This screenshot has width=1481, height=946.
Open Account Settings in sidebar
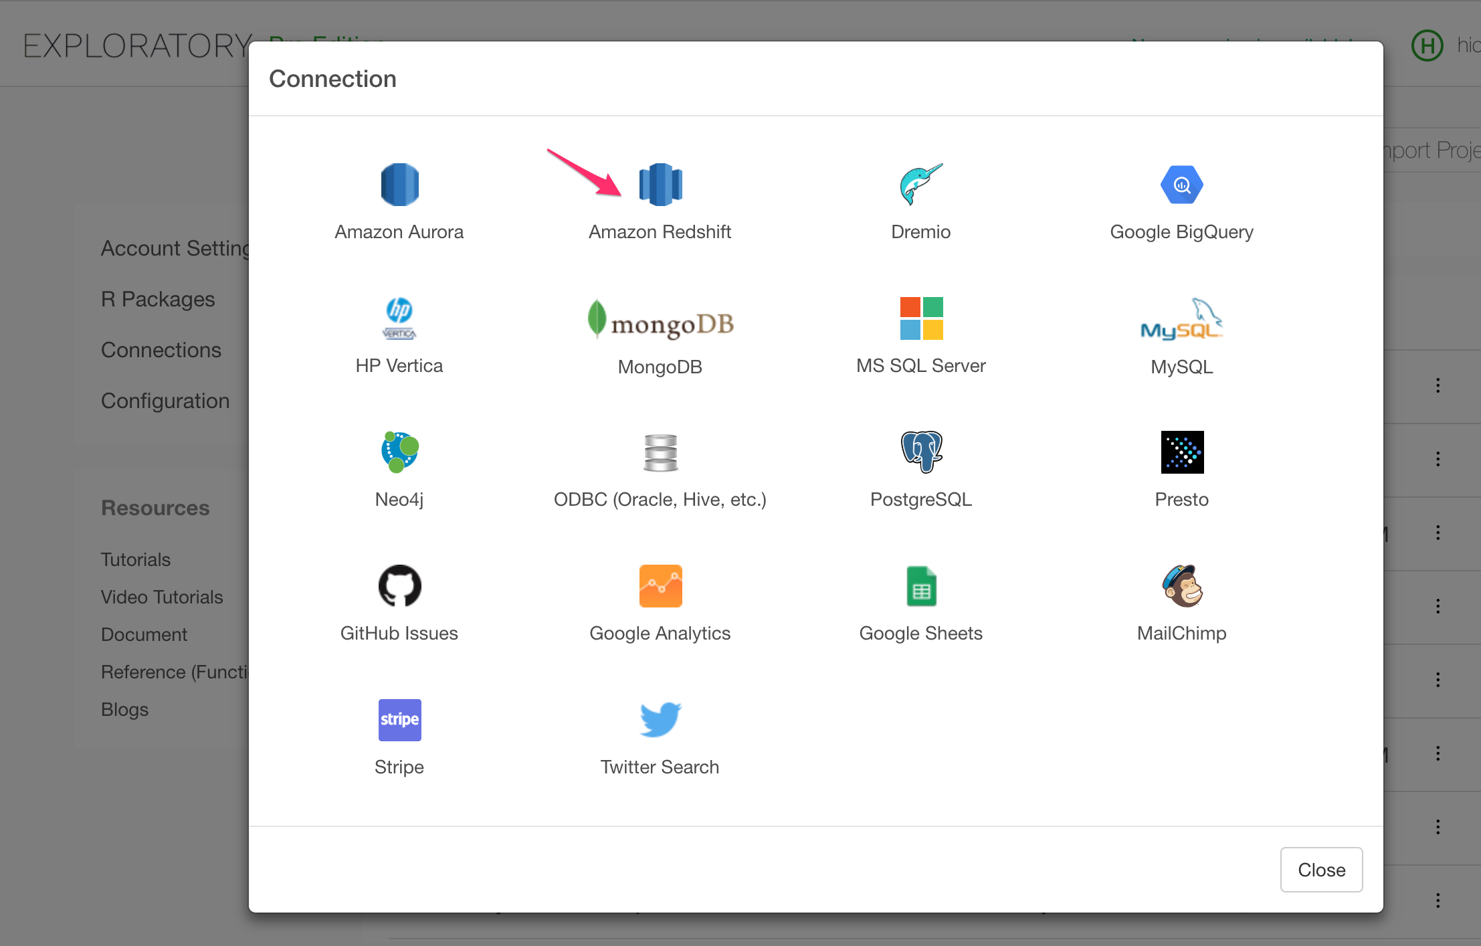click(x=175, y=248)
